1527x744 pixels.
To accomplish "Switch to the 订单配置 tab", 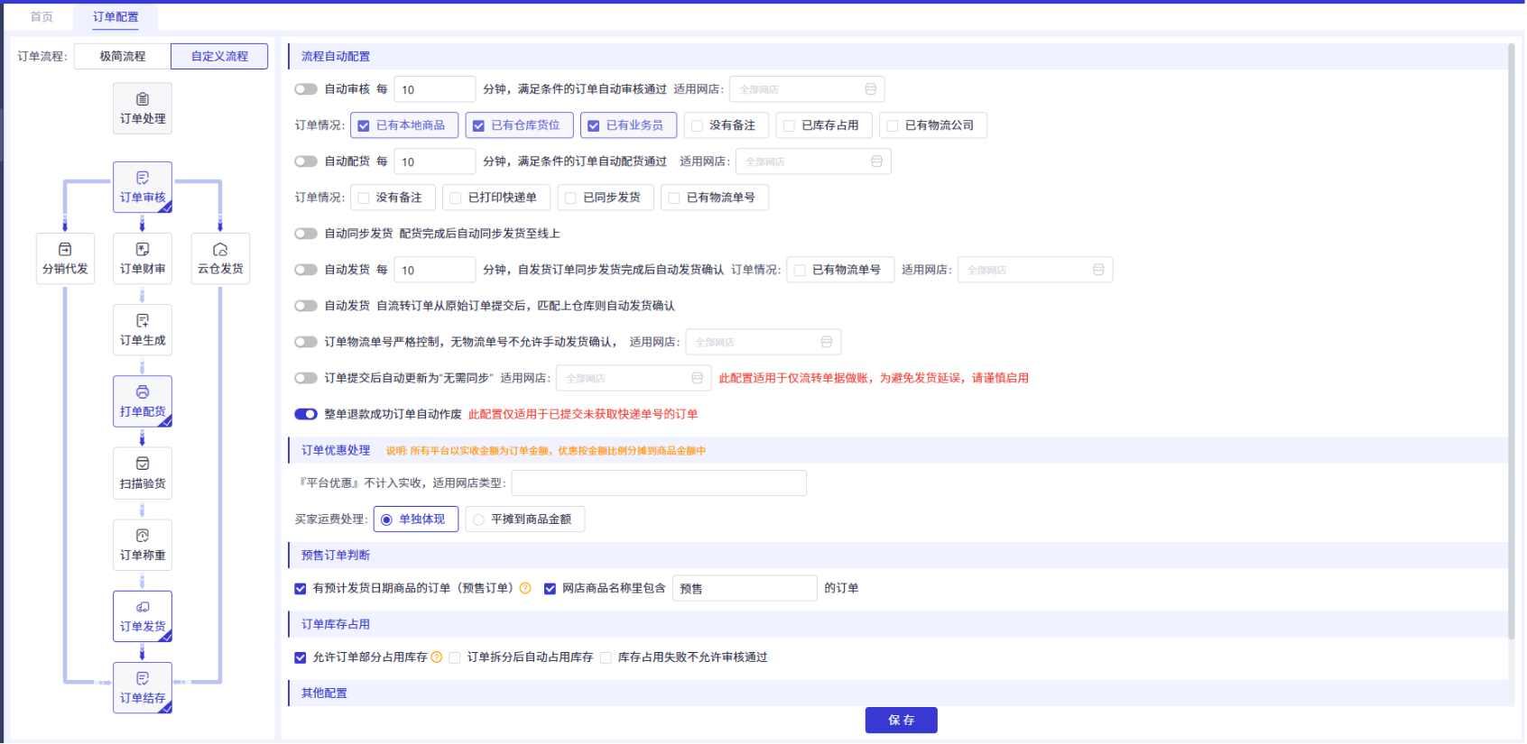I will (x=116, y=17).
